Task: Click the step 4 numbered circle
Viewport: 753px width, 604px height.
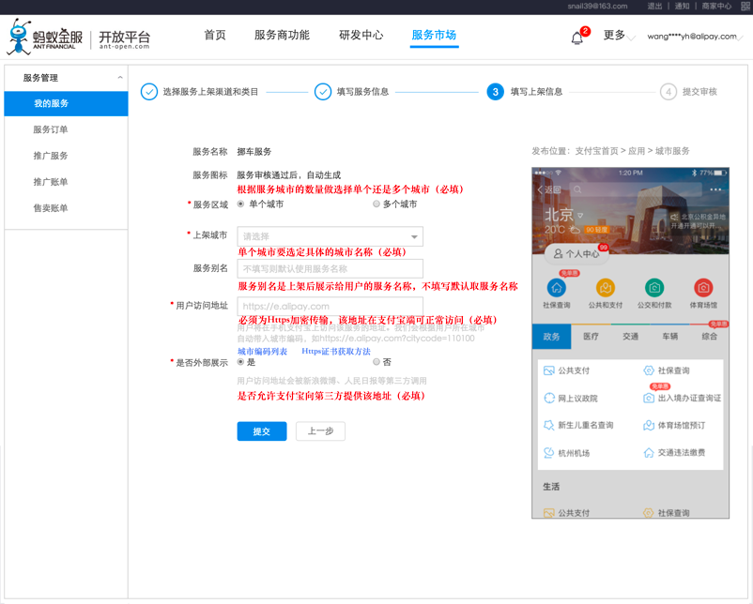Action: [668, 92]
